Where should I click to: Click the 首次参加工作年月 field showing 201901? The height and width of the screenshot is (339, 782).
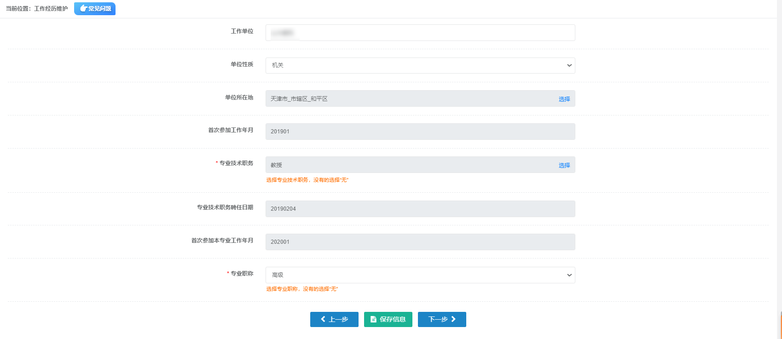point(420,132)
